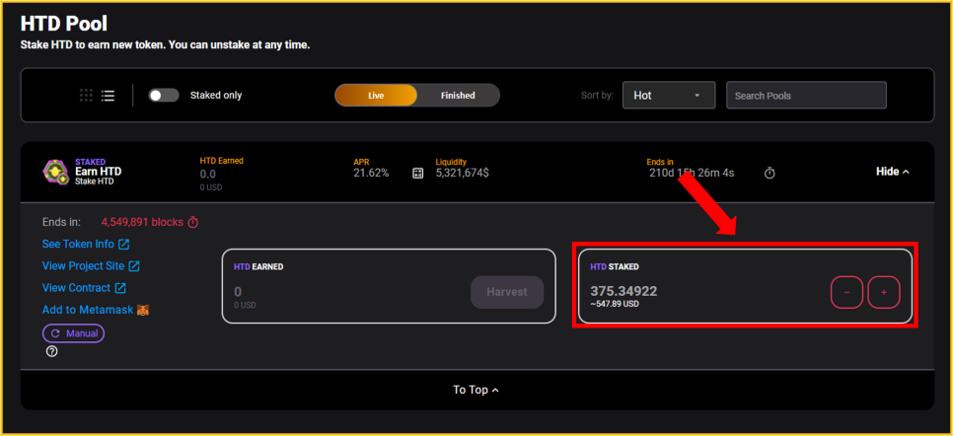Click the question mark help icon
This screenshot has width=953, height=436.
[x=51, y=351]
